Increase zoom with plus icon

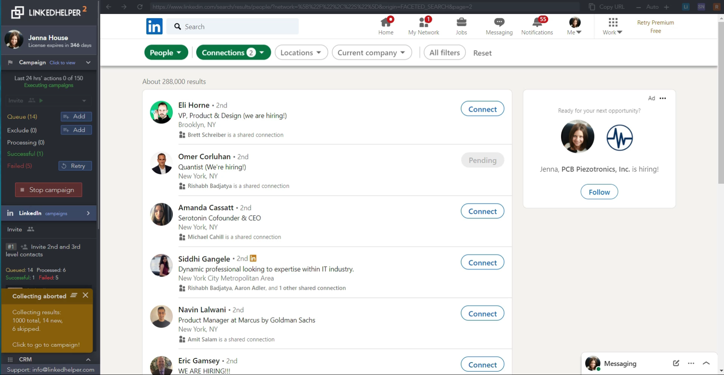[x=666, y=7]
